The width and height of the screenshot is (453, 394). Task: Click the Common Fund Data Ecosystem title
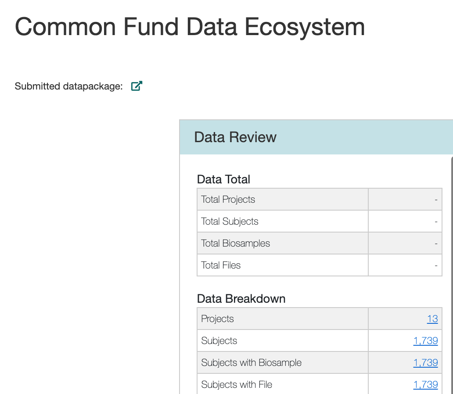(190, 26)
